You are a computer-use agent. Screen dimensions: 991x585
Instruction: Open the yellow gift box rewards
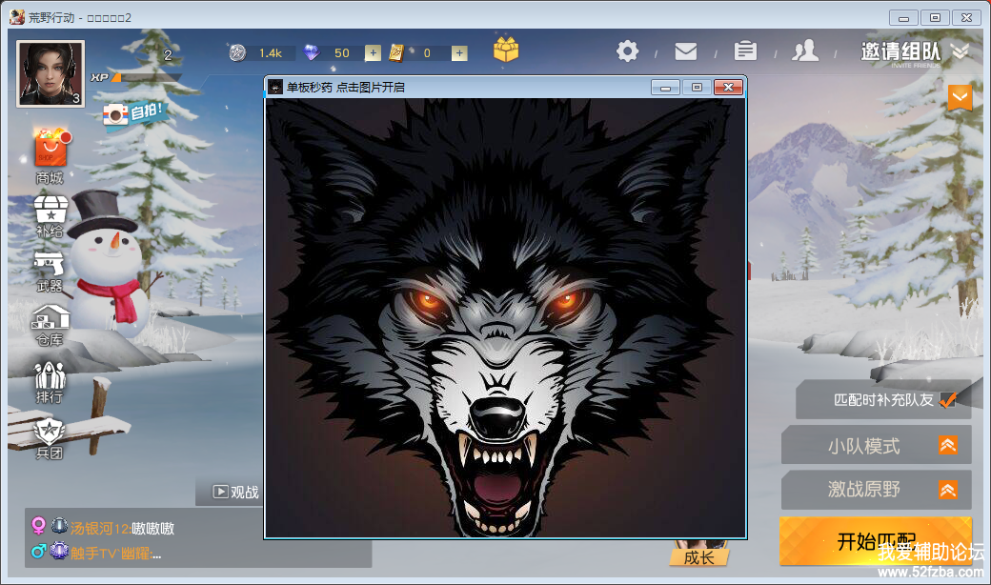506,50
